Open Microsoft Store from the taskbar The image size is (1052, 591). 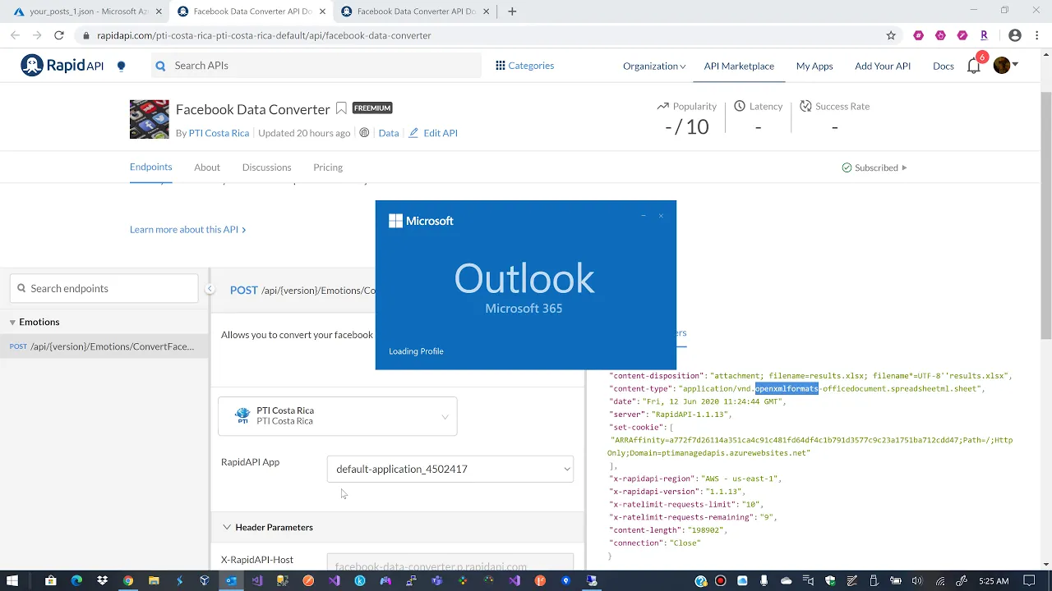click(x=51, y=580)
